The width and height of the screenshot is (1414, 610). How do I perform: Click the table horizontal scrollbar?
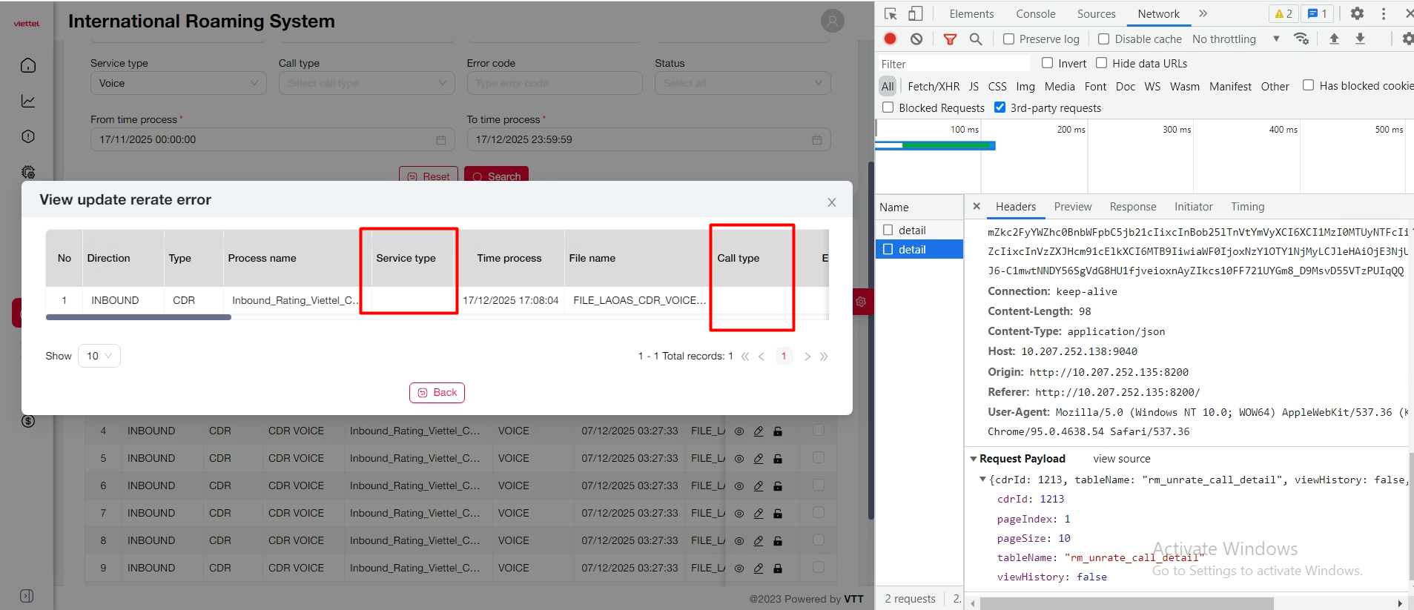pos(139,317)
